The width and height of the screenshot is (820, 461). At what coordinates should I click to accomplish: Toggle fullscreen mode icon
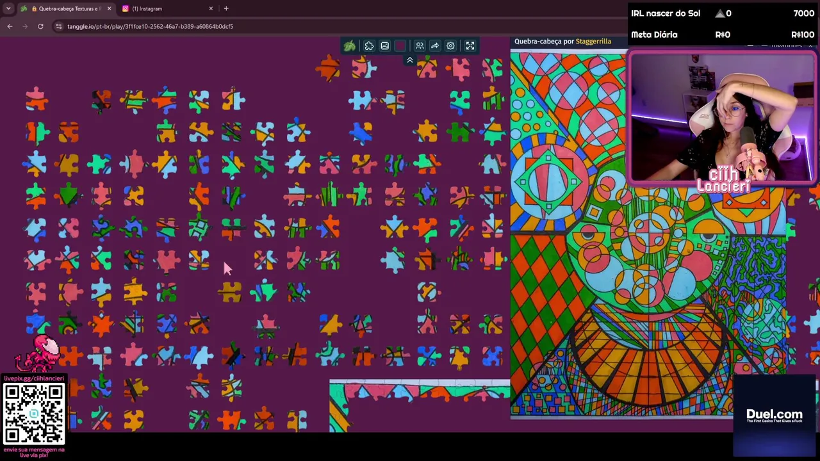pyautogui.click(x=470, y=46)
